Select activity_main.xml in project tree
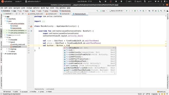Image resolution: width=169 pixels, height=95 pixels. click(x=18, y=44)
